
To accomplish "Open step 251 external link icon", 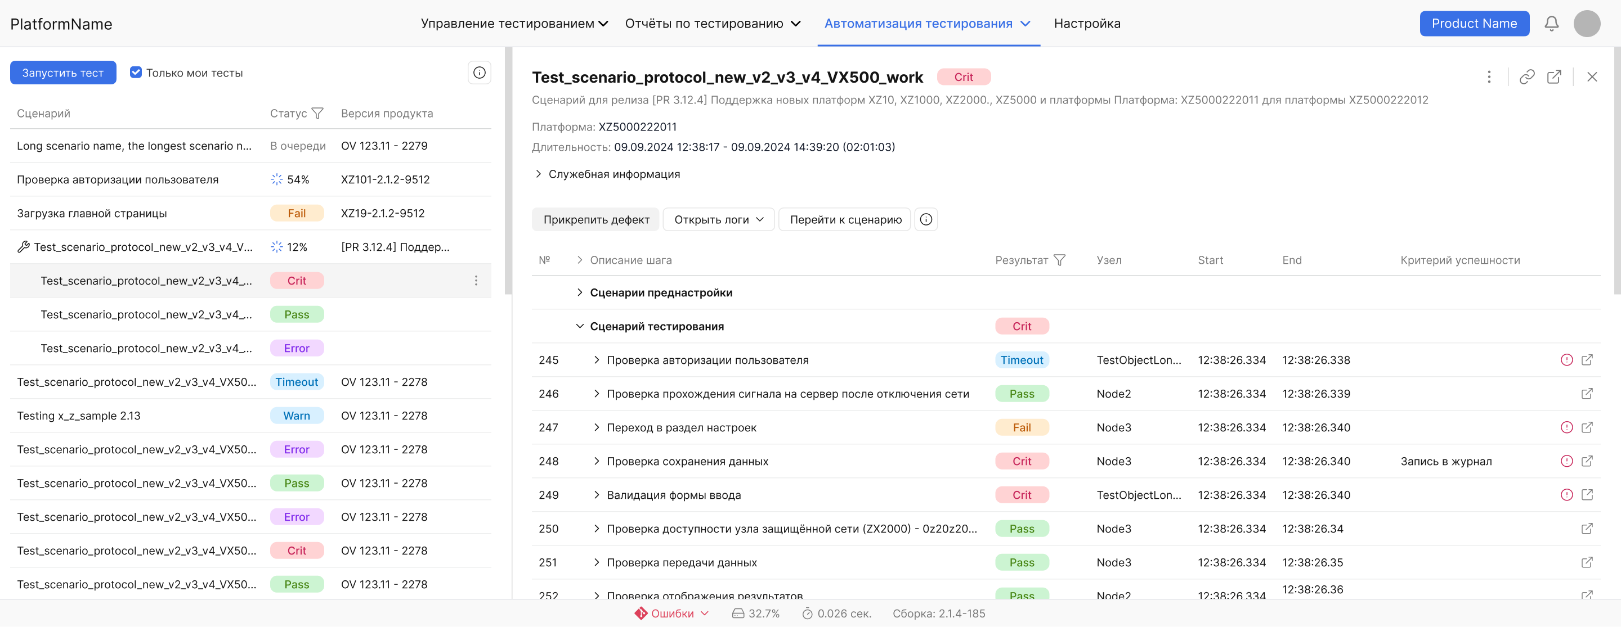I will [1587, 563].
